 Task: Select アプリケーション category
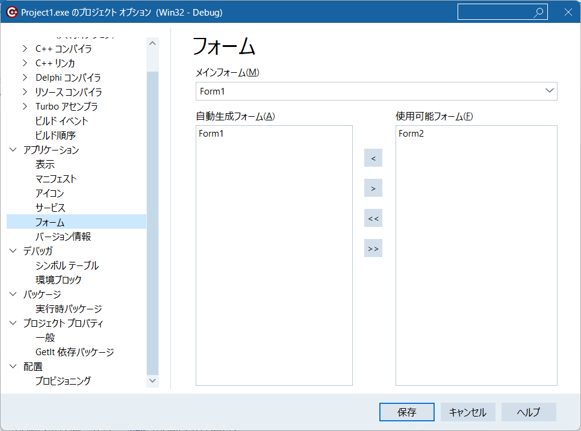coord(51,150)
